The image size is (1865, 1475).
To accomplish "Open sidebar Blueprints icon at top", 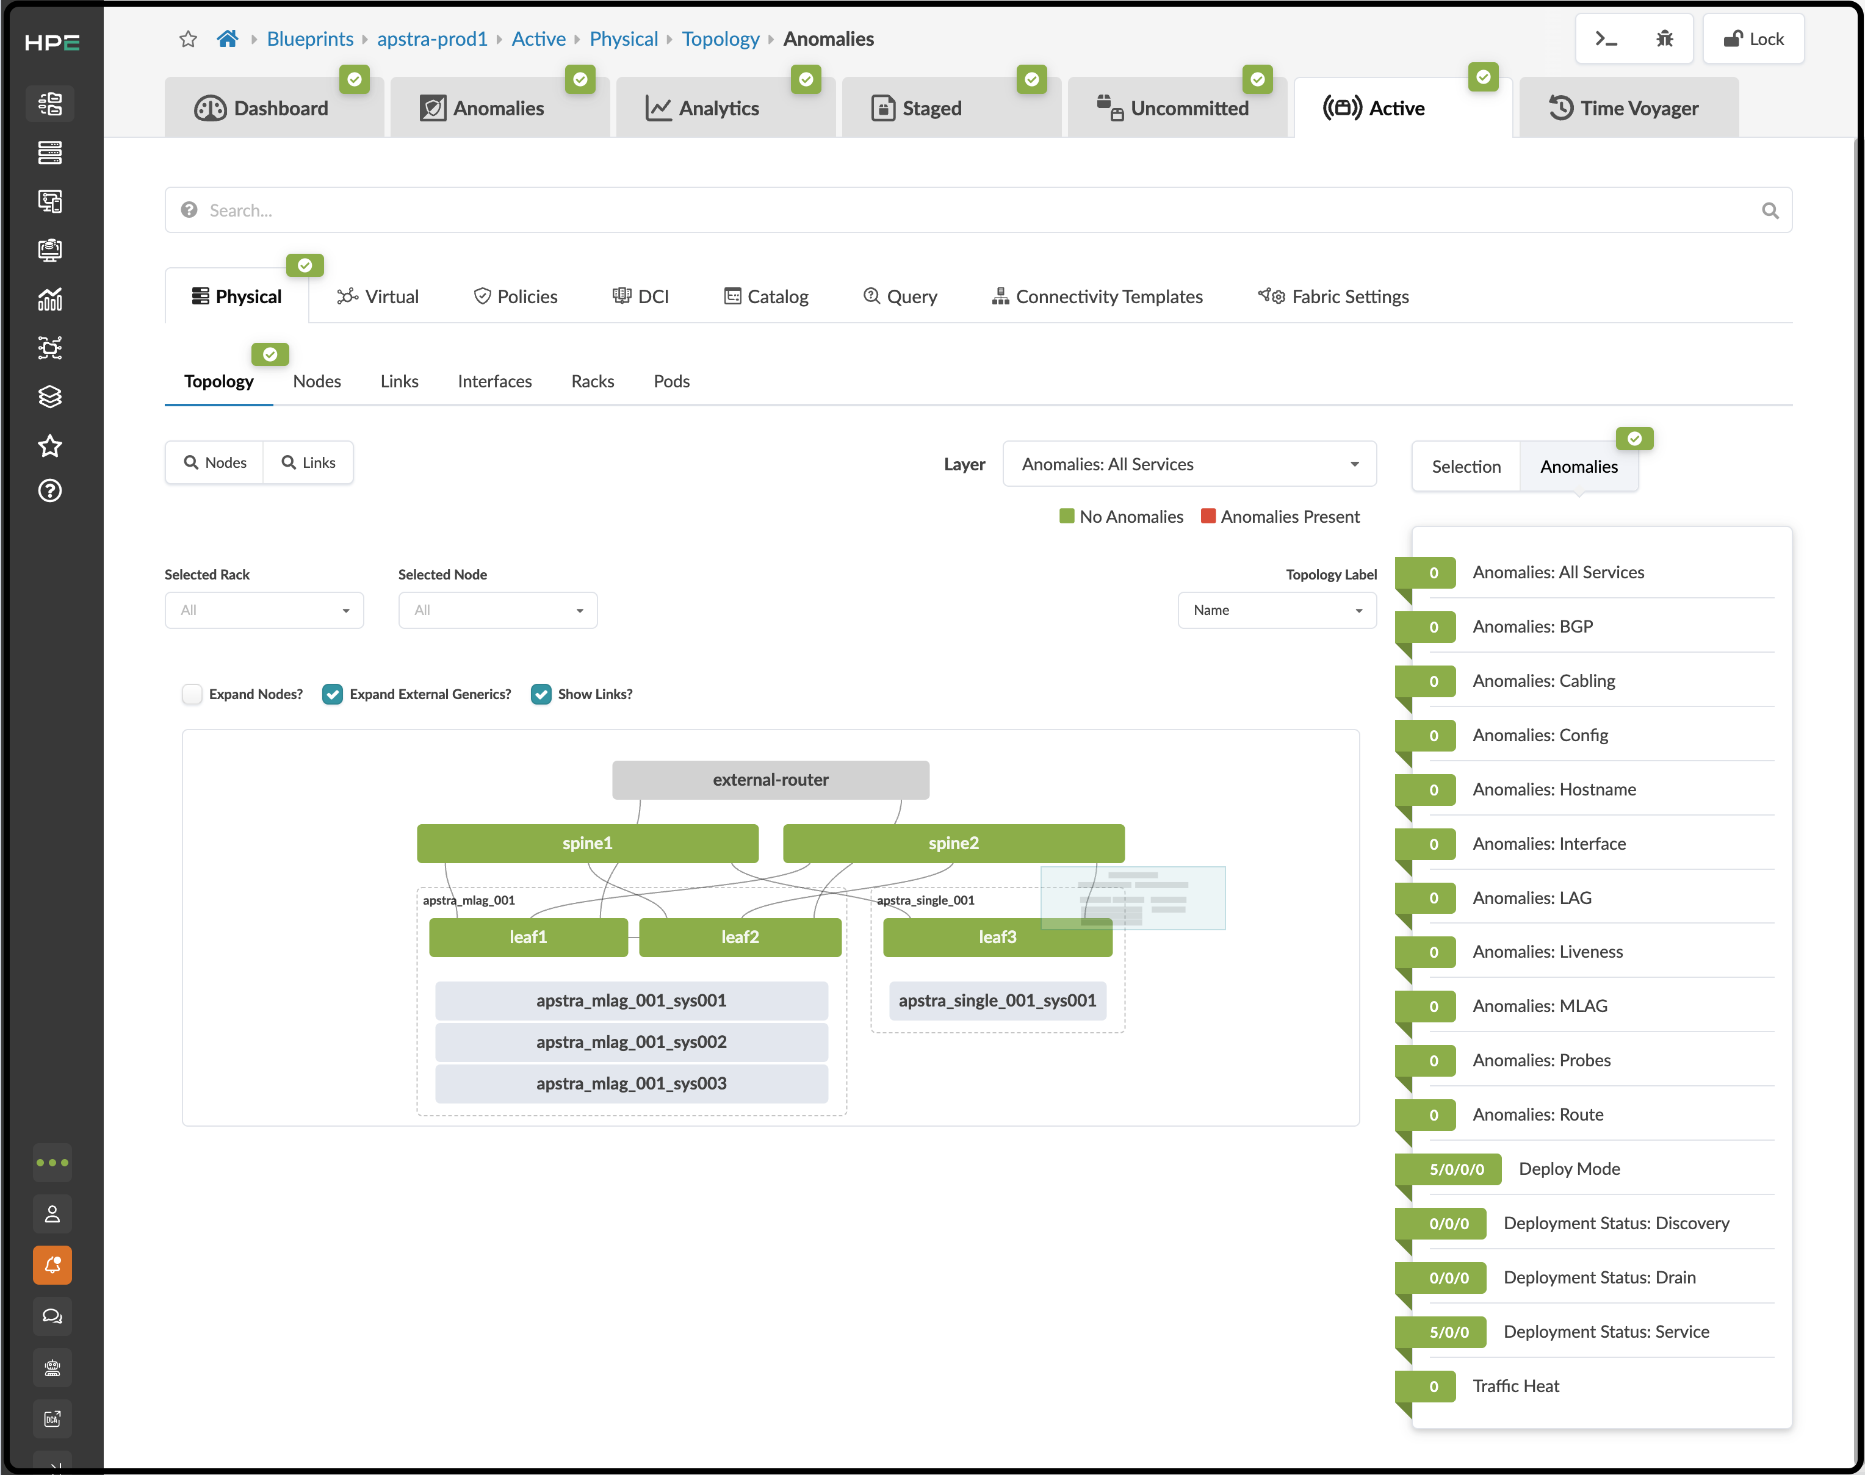I will (x=50, y=104).
